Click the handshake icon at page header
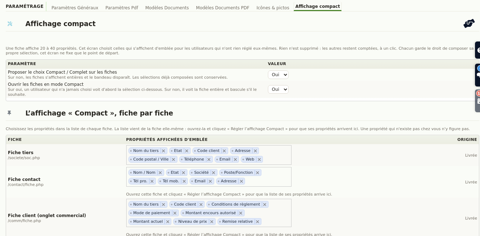The height and width of the screenshot is (236, 480). pos(469,24)
